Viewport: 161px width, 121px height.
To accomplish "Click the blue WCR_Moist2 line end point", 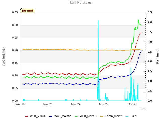I will [x=141, y=52].
